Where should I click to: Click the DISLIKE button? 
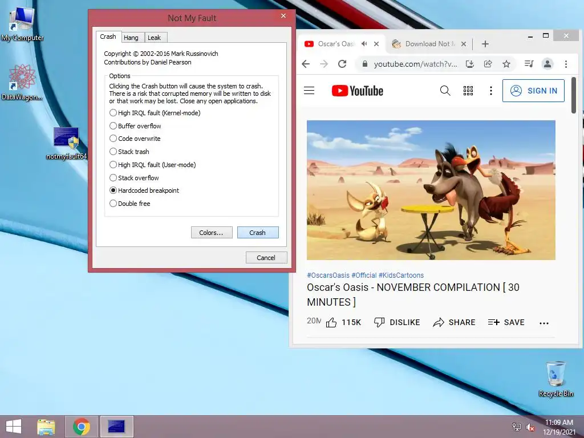[397, 322]
